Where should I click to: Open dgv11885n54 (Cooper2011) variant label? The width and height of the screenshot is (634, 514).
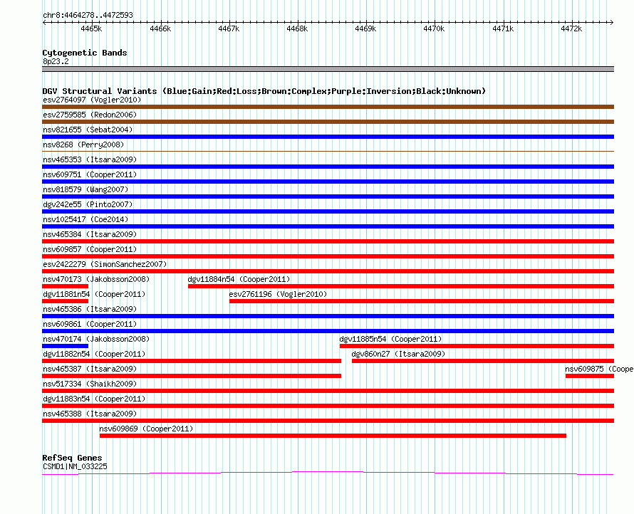(390, 339)
